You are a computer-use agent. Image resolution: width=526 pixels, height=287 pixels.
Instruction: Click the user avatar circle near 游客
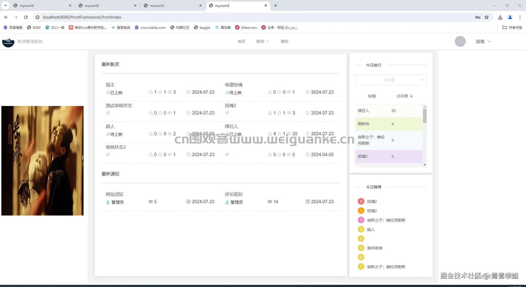coord(460,41)
